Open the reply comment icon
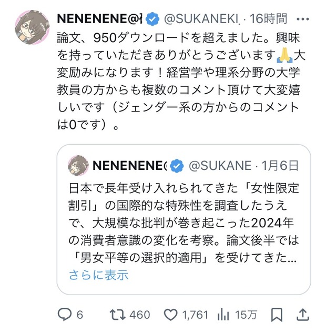Viewport: 326px width, 333px height. tap(65, 315)
